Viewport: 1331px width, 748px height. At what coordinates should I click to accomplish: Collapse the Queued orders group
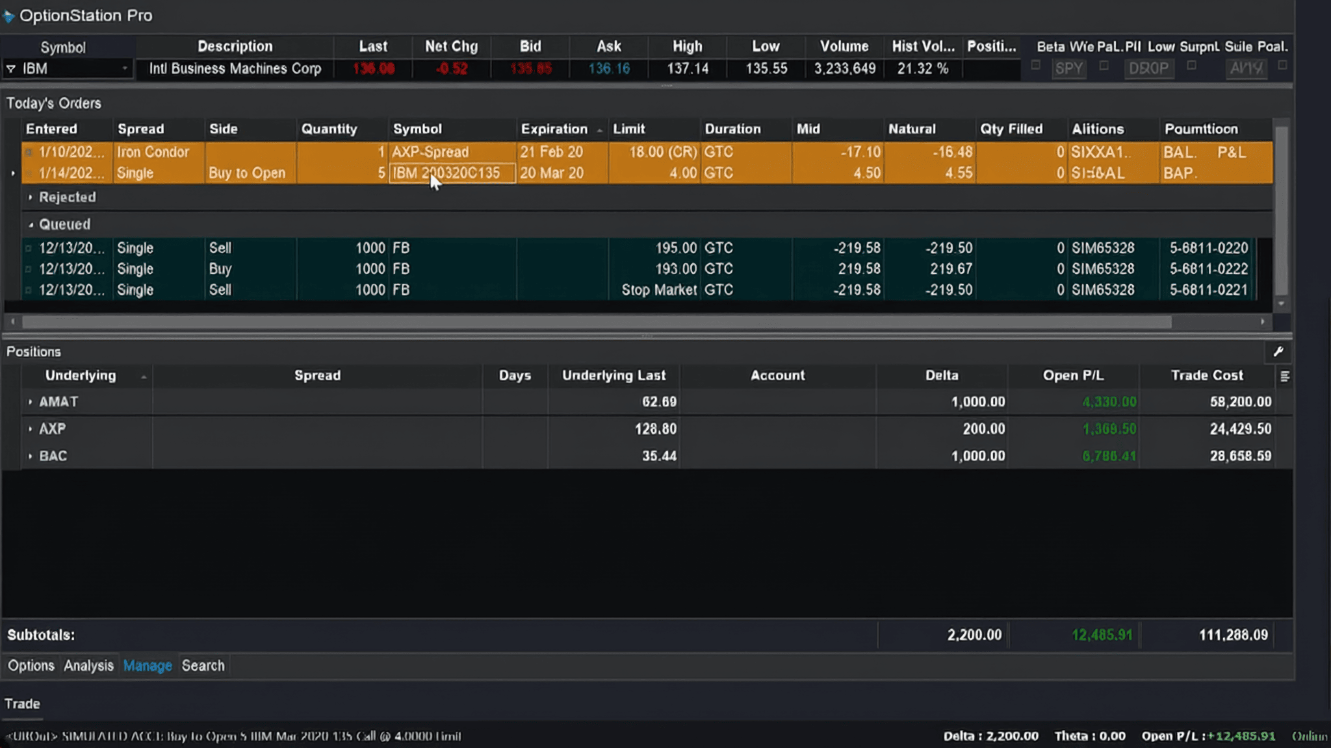click(x=30, y=225)
